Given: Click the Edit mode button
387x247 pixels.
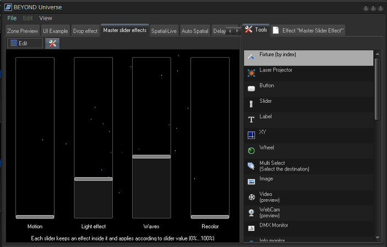Looking at the screenshot, I should click(x=25, y=43).
